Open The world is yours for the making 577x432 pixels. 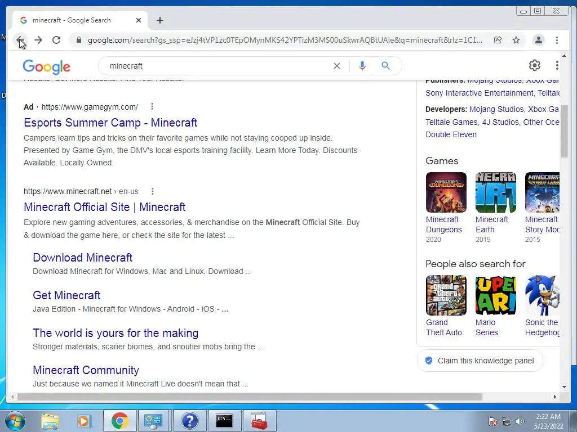point(116,333)
